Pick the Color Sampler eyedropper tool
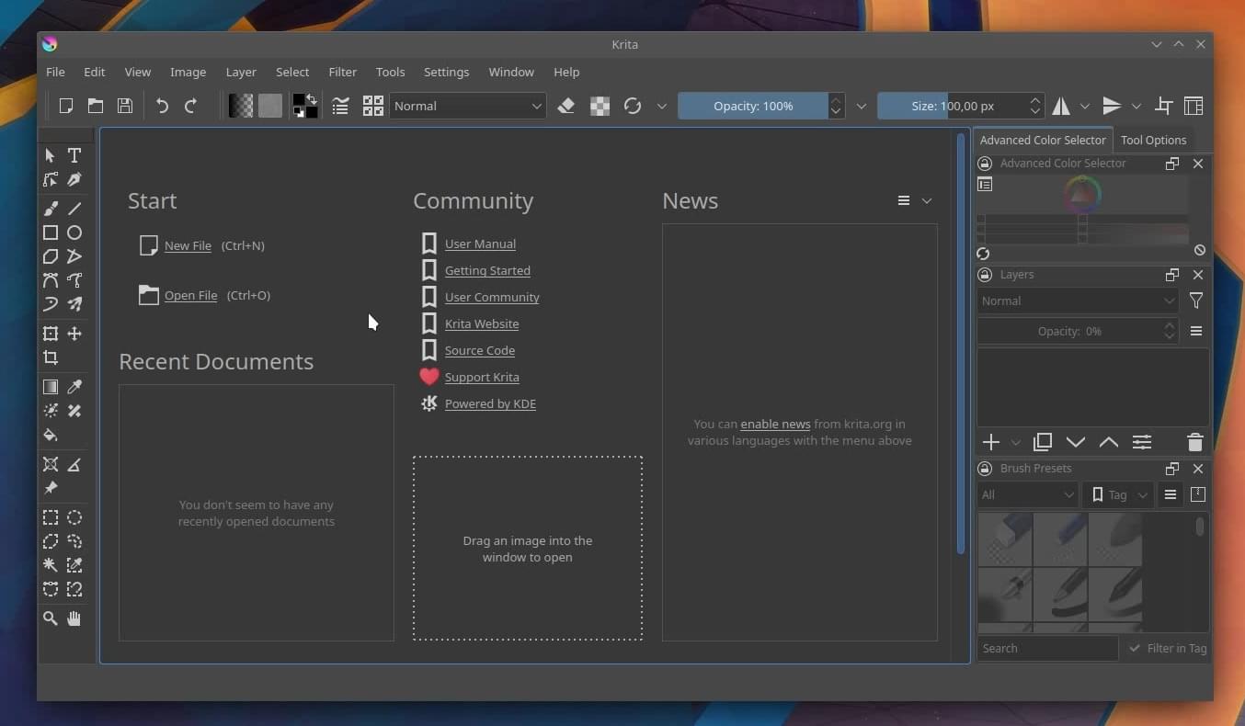Viewport: 1245px width, 726px height. pyautogui.click(x=74, y=387)
